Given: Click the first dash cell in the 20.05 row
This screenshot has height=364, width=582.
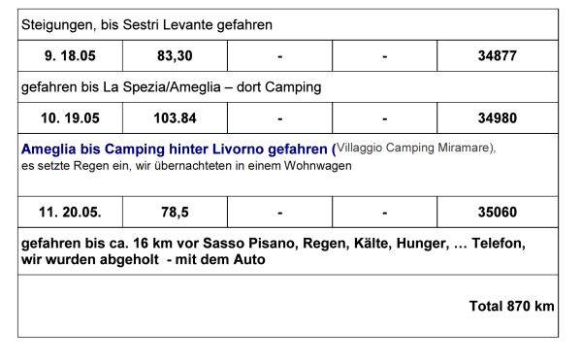Looking at the screenshot, I should point(280,212).
